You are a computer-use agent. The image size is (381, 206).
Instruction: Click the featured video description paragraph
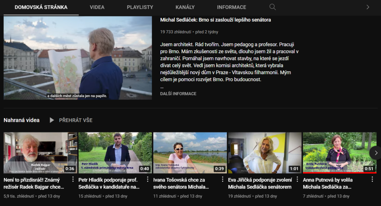[x=229, y=62]
